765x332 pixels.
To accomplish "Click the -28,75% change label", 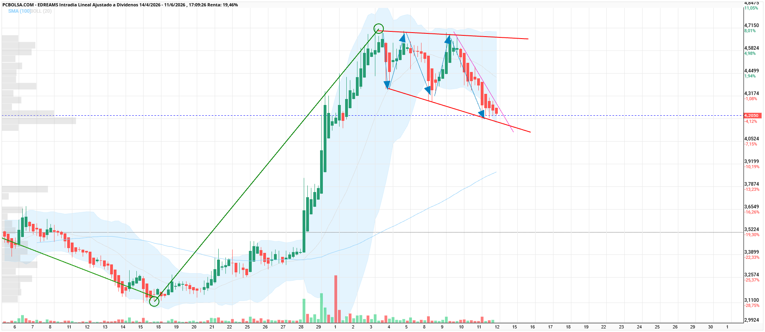I will pos(752,305).
